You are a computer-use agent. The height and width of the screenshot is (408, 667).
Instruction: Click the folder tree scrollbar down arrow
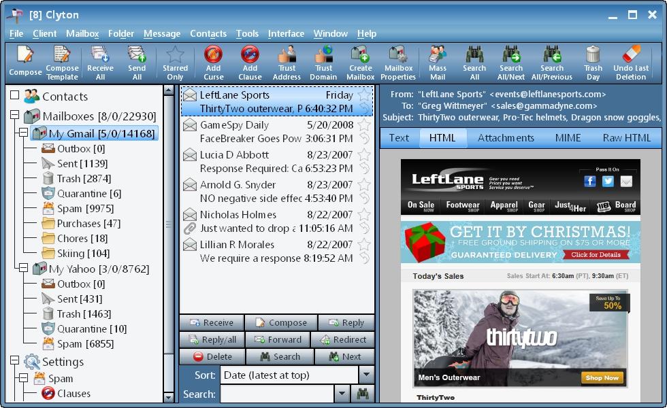pos(169,397)
